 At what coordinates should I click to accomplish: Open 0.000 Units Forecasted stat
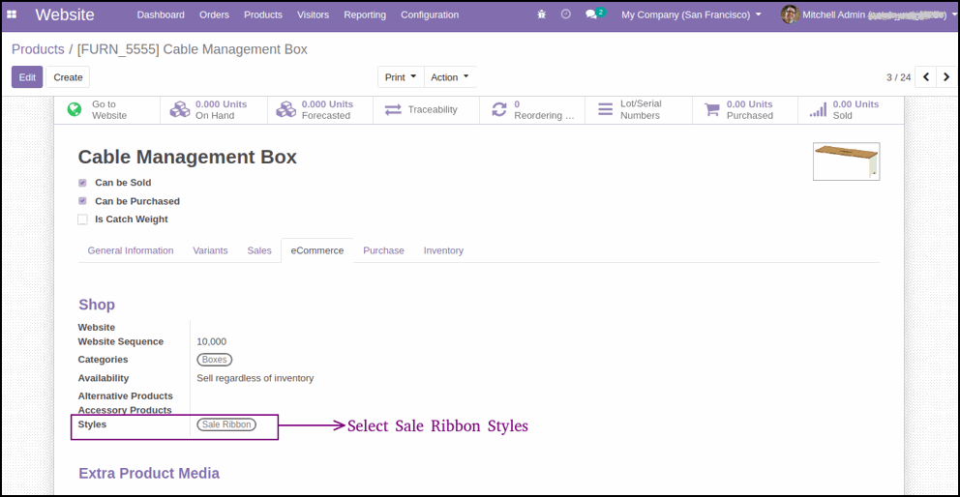point(320,109)
